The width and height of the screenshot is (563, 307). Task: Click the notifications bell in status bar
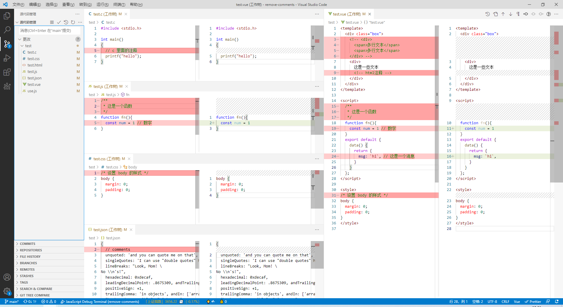(x=557, y=301)
